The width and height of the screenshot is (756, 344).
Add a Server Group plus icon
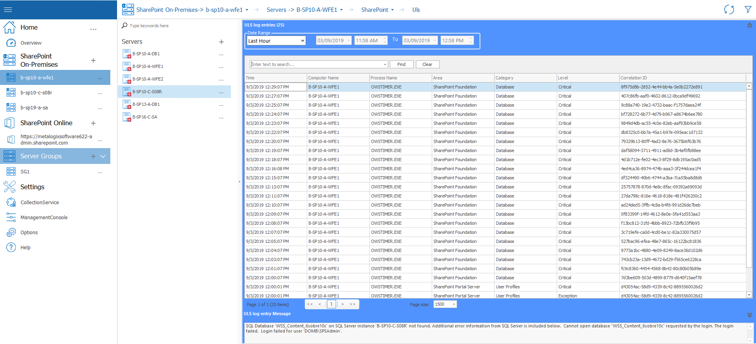[93, 156]
